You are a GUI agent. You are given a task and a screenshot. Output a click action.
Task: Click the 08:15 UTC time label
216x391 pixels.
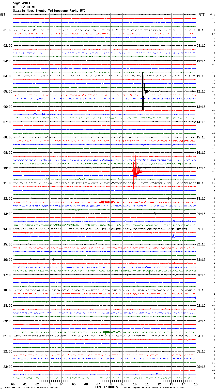coord(201,30)
